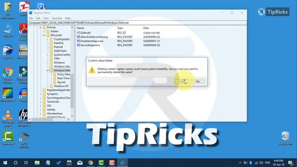
Task: Select the Wondershare key in the tree
Action: point(55,114)
